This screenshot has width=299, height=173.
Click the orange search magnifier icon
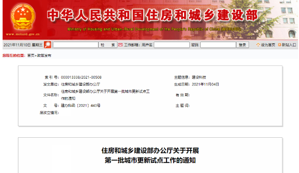point(47,45)
